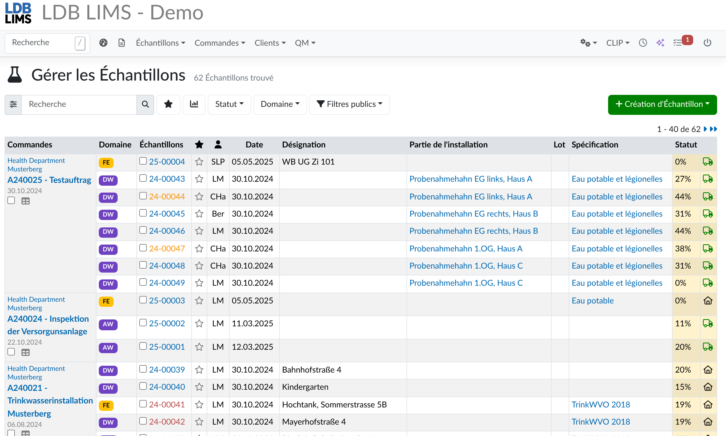Expand Filtres publics dropdown
The width and height of the screenshot is (726, 436).
click(349, 104)
